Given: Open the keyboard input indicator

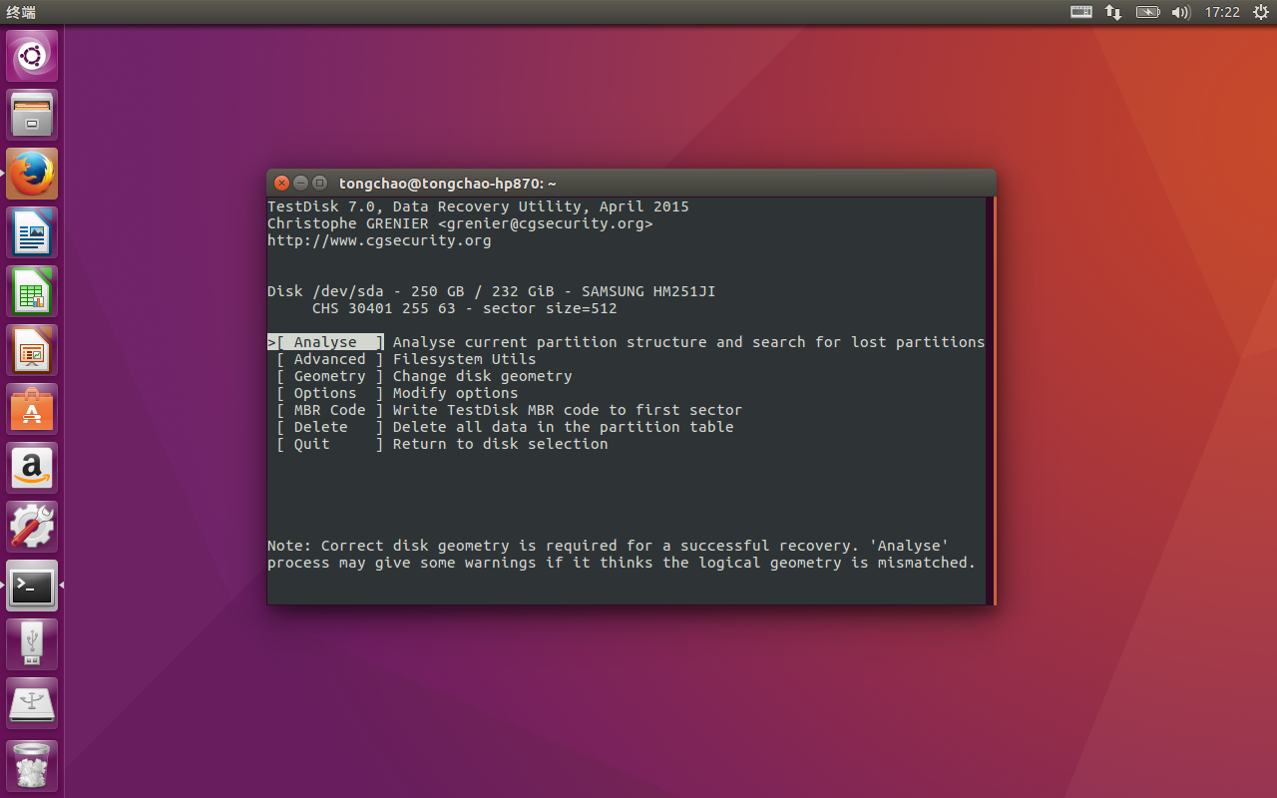Looking at the screenshot, I should point(1081,12).
